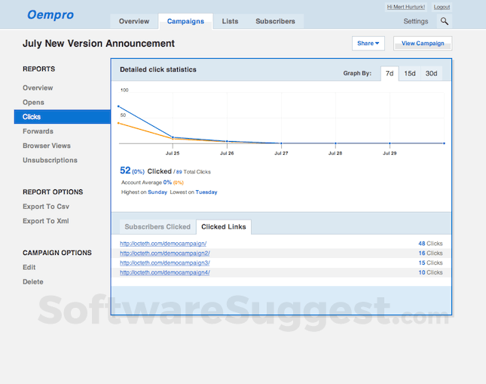Open the Overview top tab
The image size is (486, 384).
(x=134, y=22)
